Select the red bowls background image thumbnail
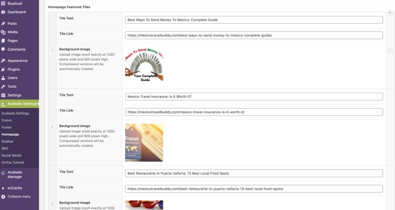This screenshot has height=210, width=395. tap(144, 205)
